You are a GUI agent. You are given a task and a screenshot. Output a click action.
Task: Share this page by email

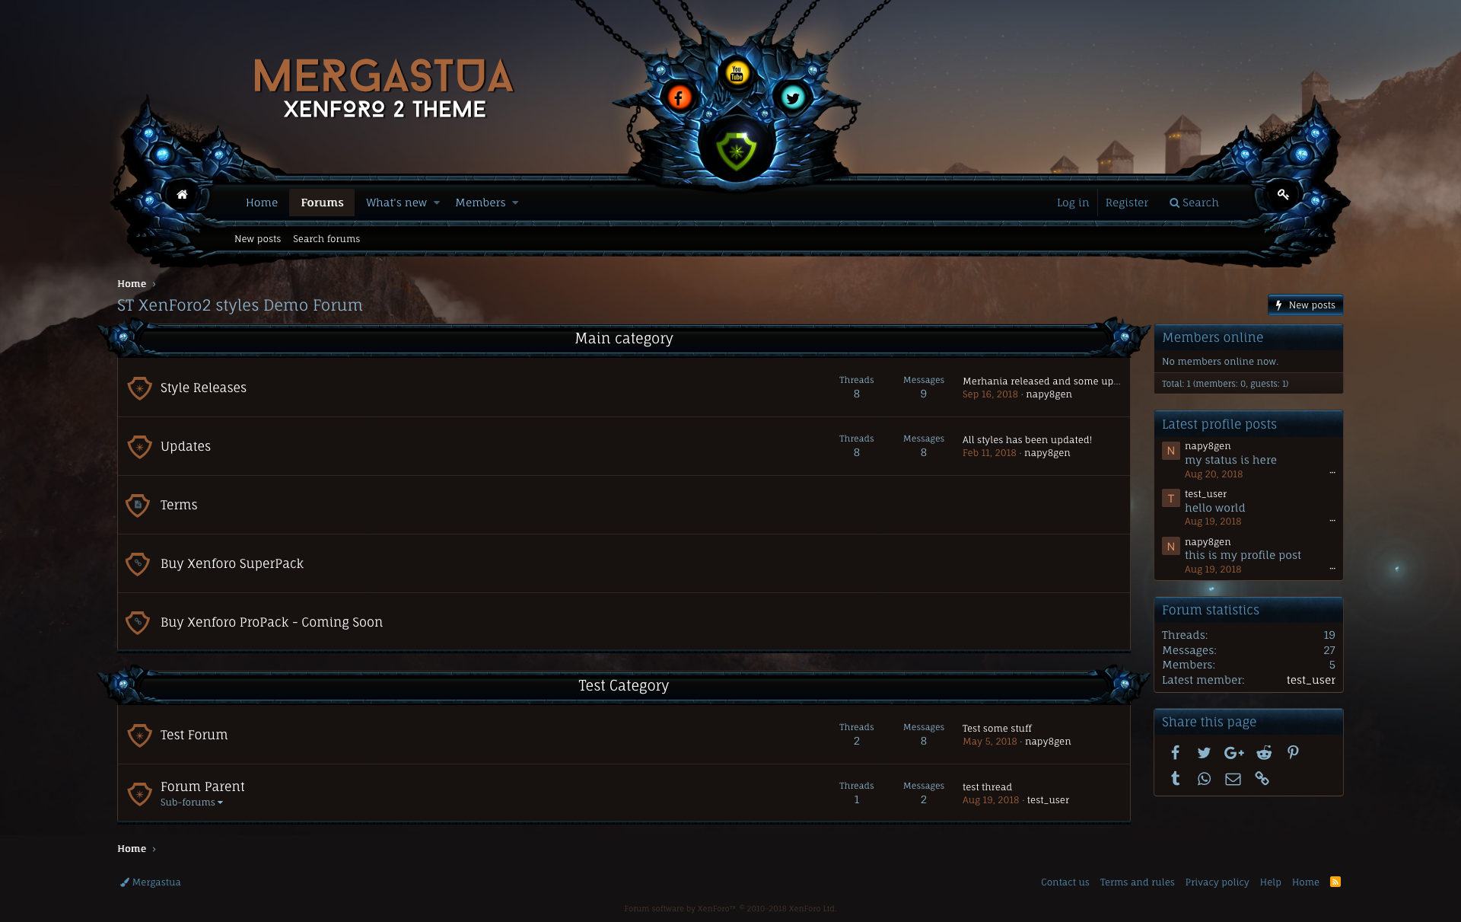tap(1233, 779)
